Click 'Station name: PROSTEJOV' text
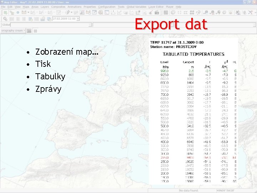This screenshot has width=257, height=193. coord(173,47)
